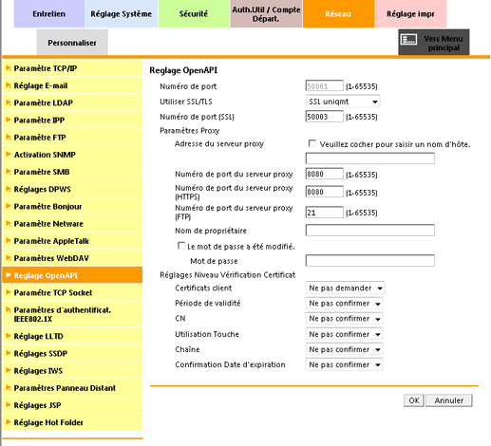Tick 'Le mot de passe a été modifié' checkbox

coord(181,246)
